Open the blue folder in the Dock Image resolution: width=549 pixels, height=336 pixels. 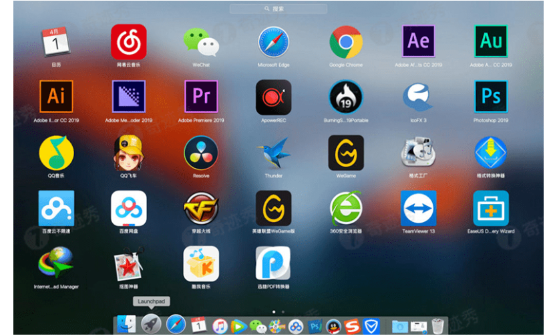(x=400, y=327)
